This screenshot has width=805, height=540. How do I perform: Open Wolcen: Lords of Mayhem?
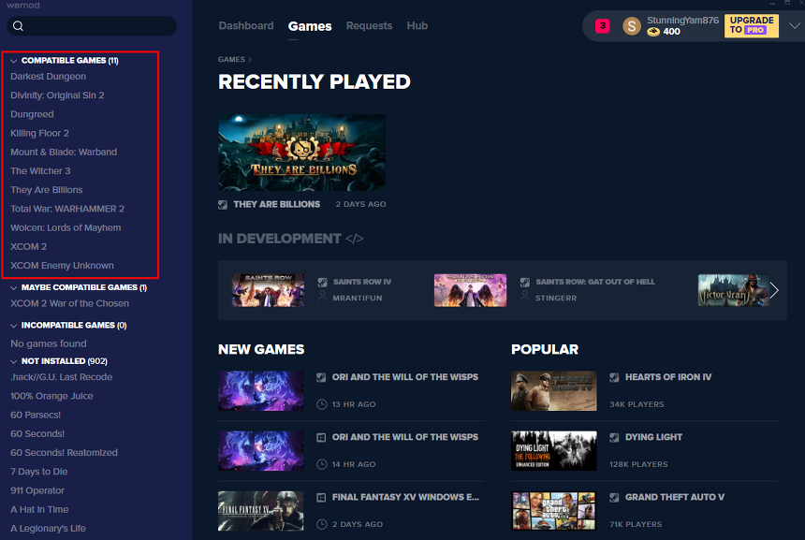66,228
